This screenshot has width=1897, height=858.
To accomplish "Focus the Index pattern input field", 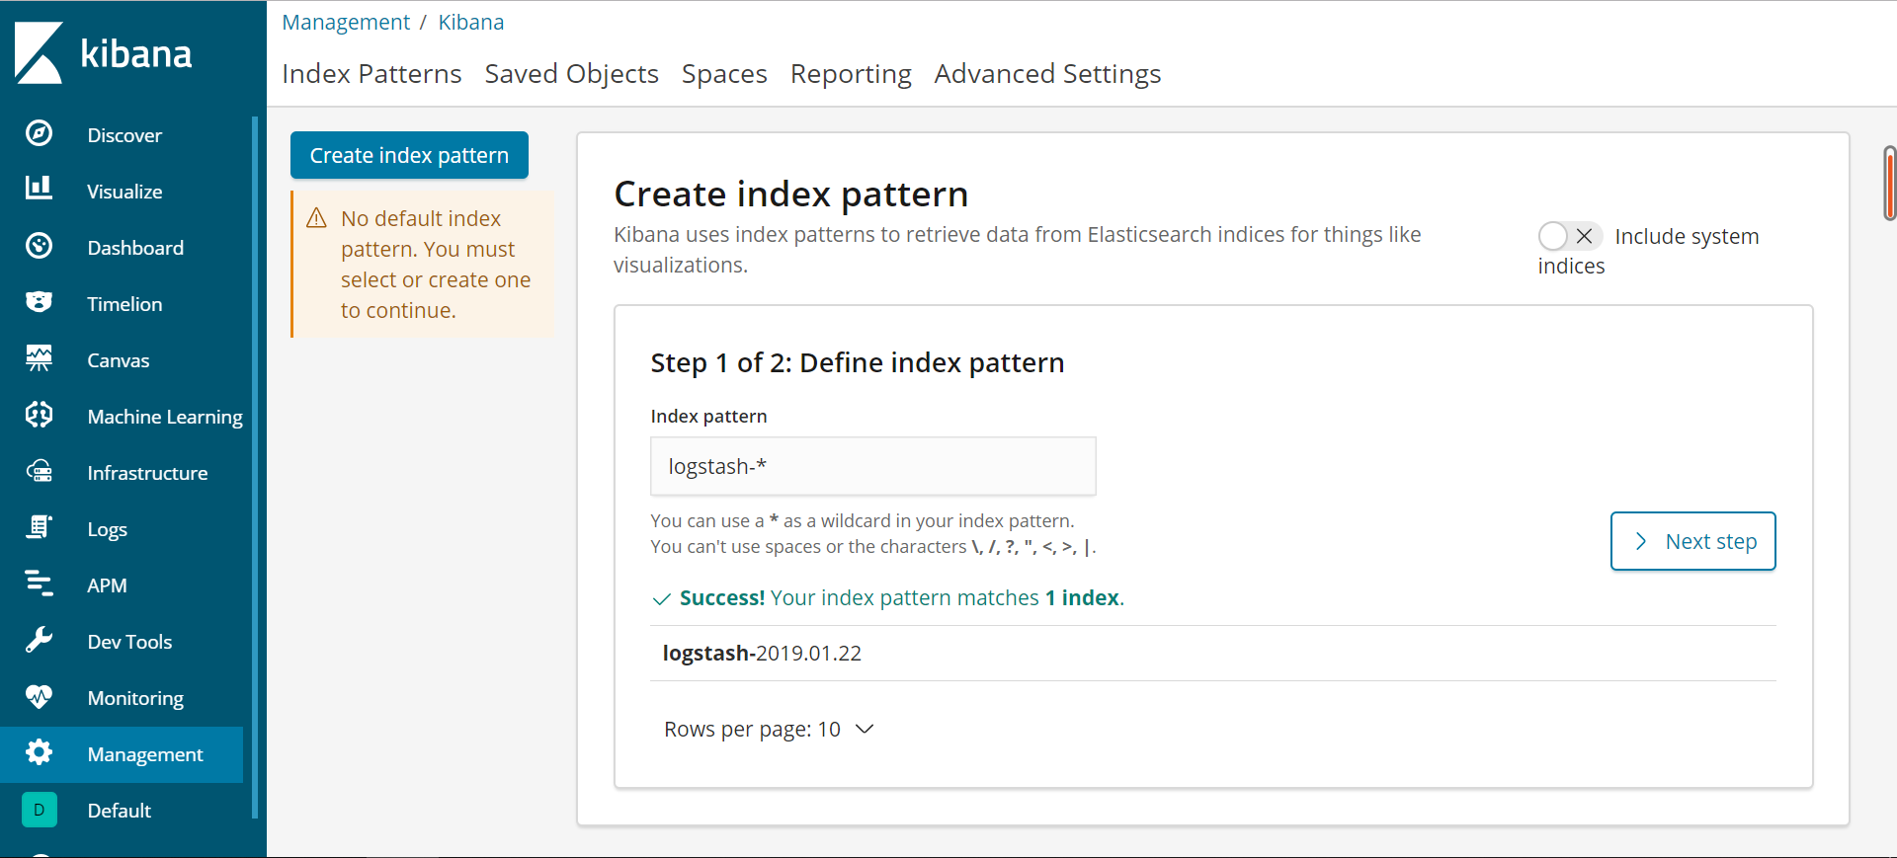I will 873,466.
